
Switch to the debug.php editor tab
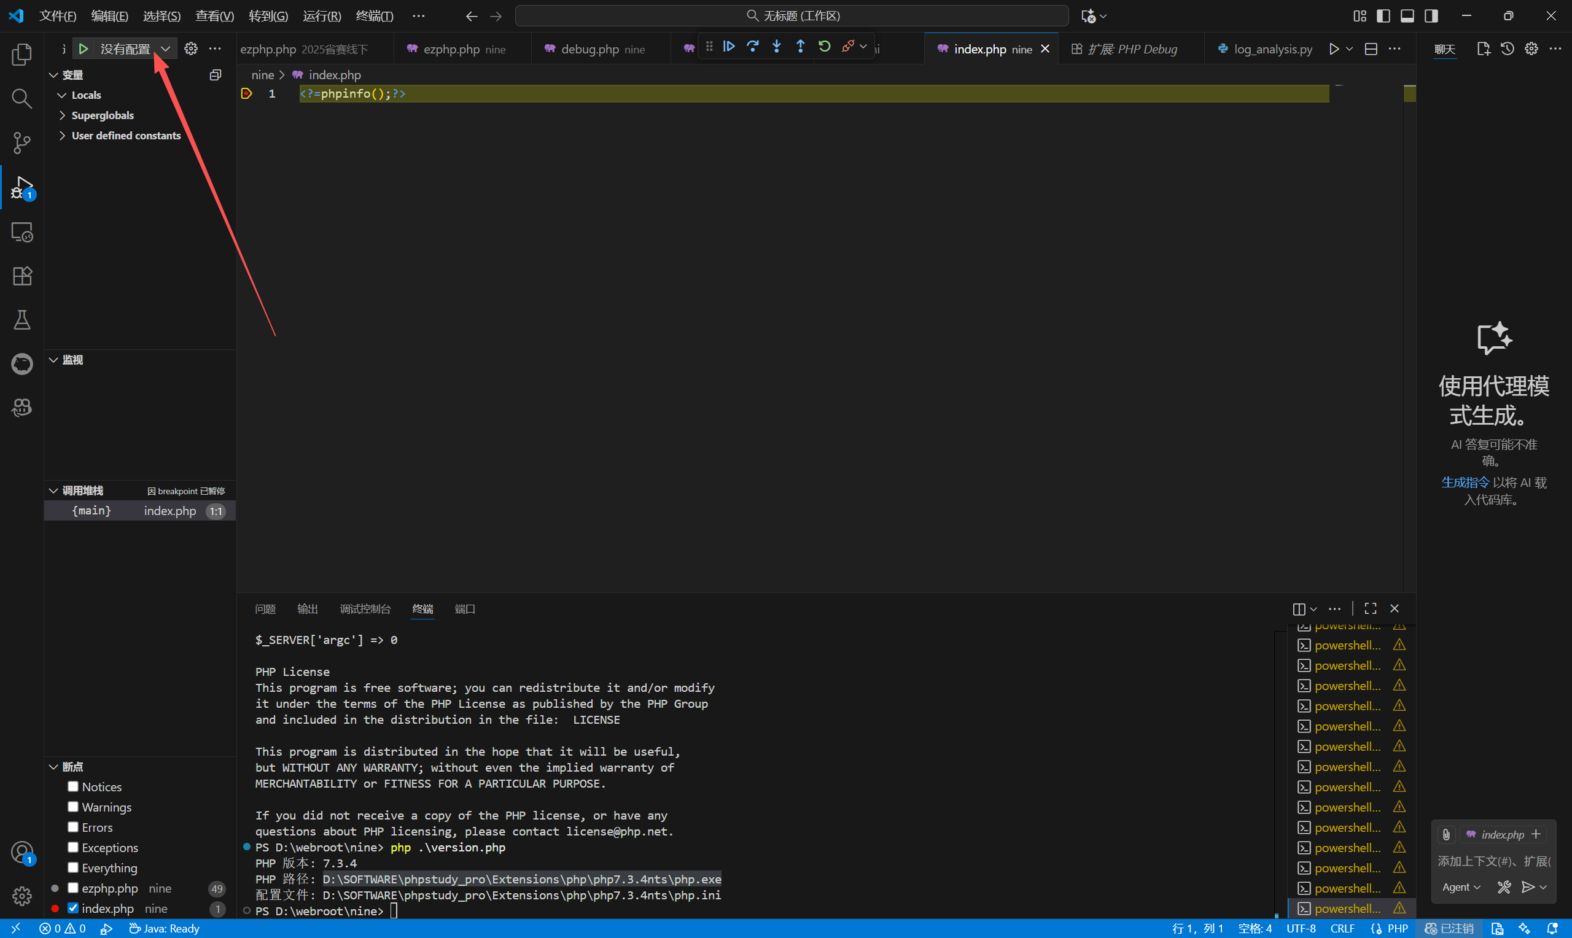coord(589,49)
